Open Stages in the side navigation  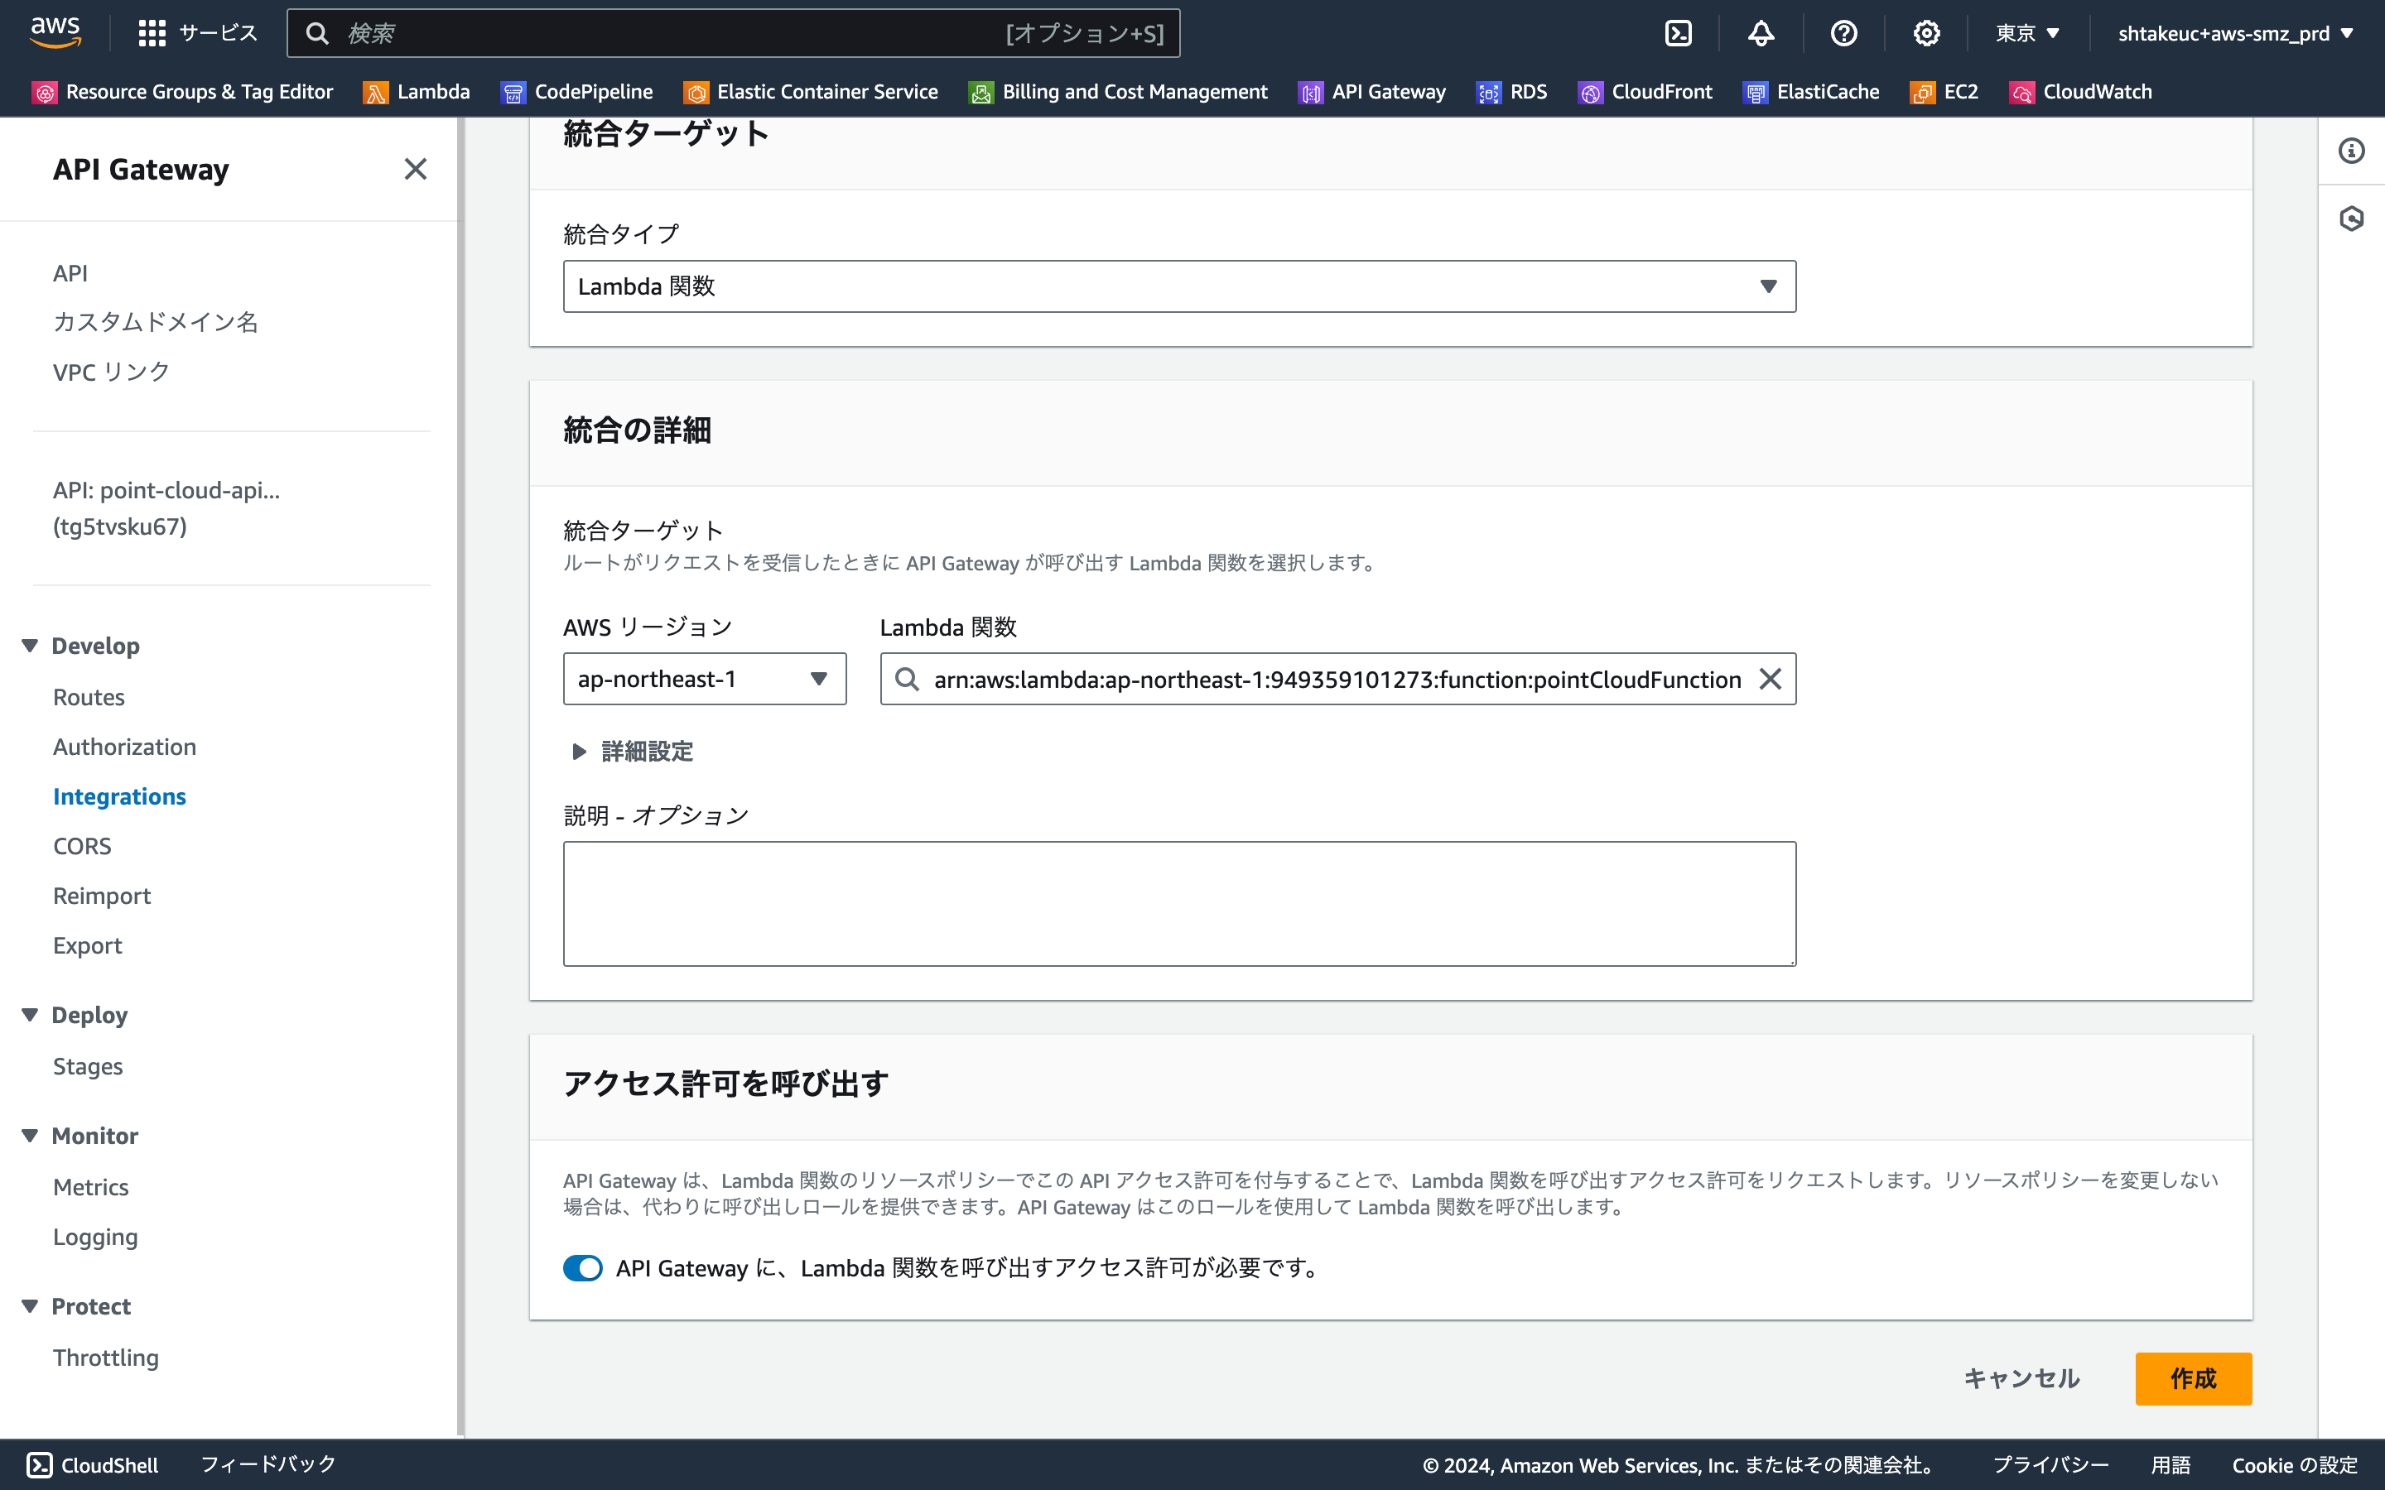tap(88, 1066)
